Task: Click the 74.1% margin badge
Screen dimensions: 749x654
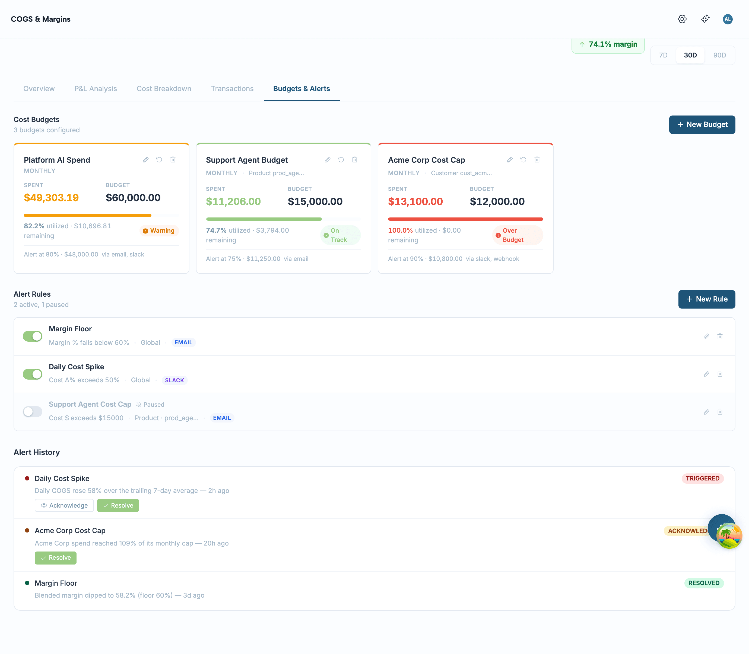Action: click(608, 45)
